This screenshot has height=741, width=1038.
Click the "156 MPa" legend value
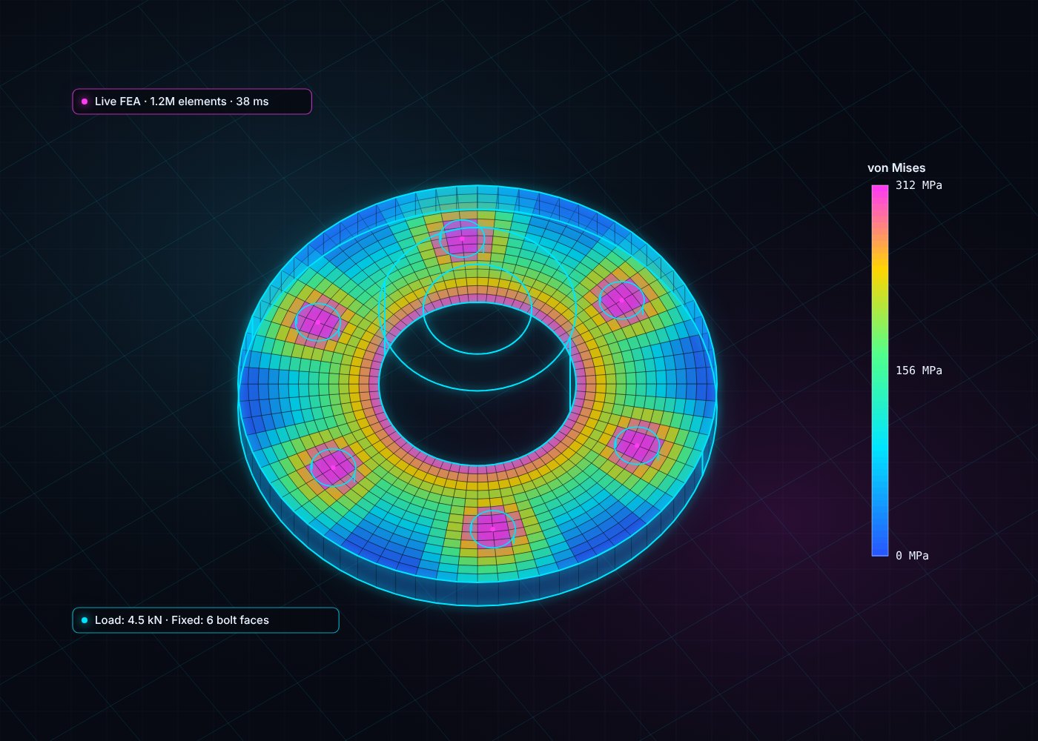tap(919, 370)
